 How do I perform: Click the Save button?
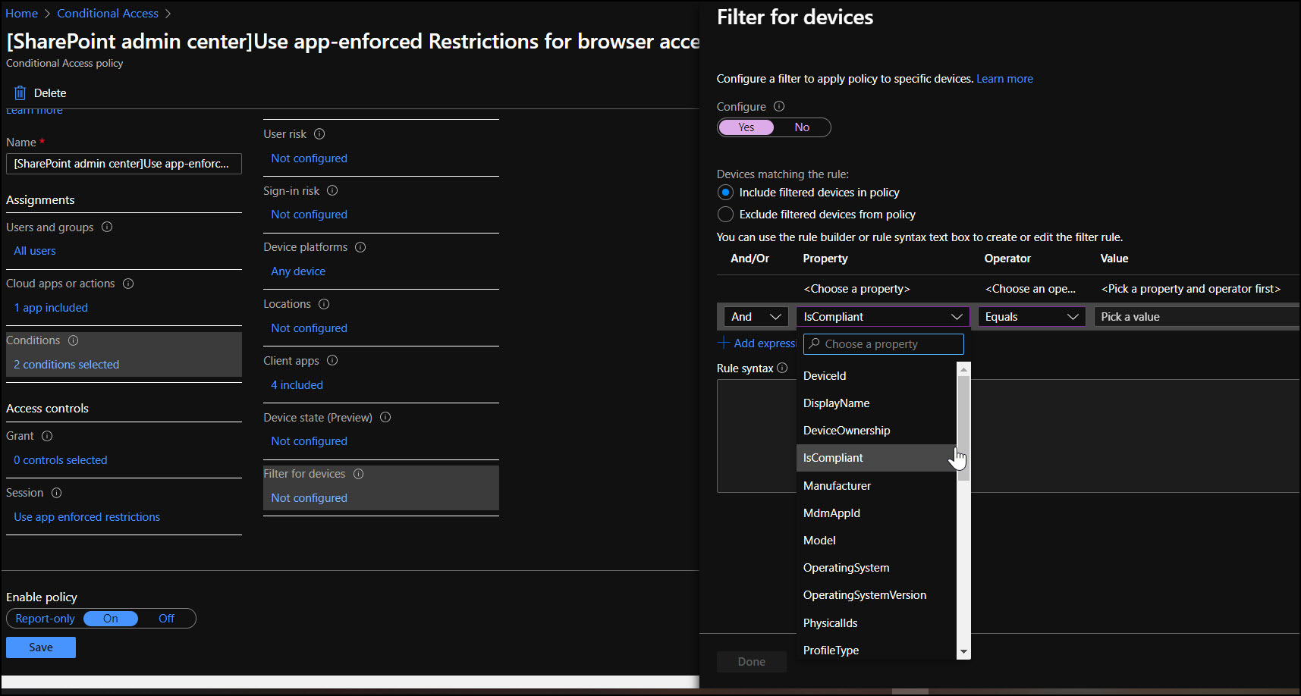pos(41,647)
